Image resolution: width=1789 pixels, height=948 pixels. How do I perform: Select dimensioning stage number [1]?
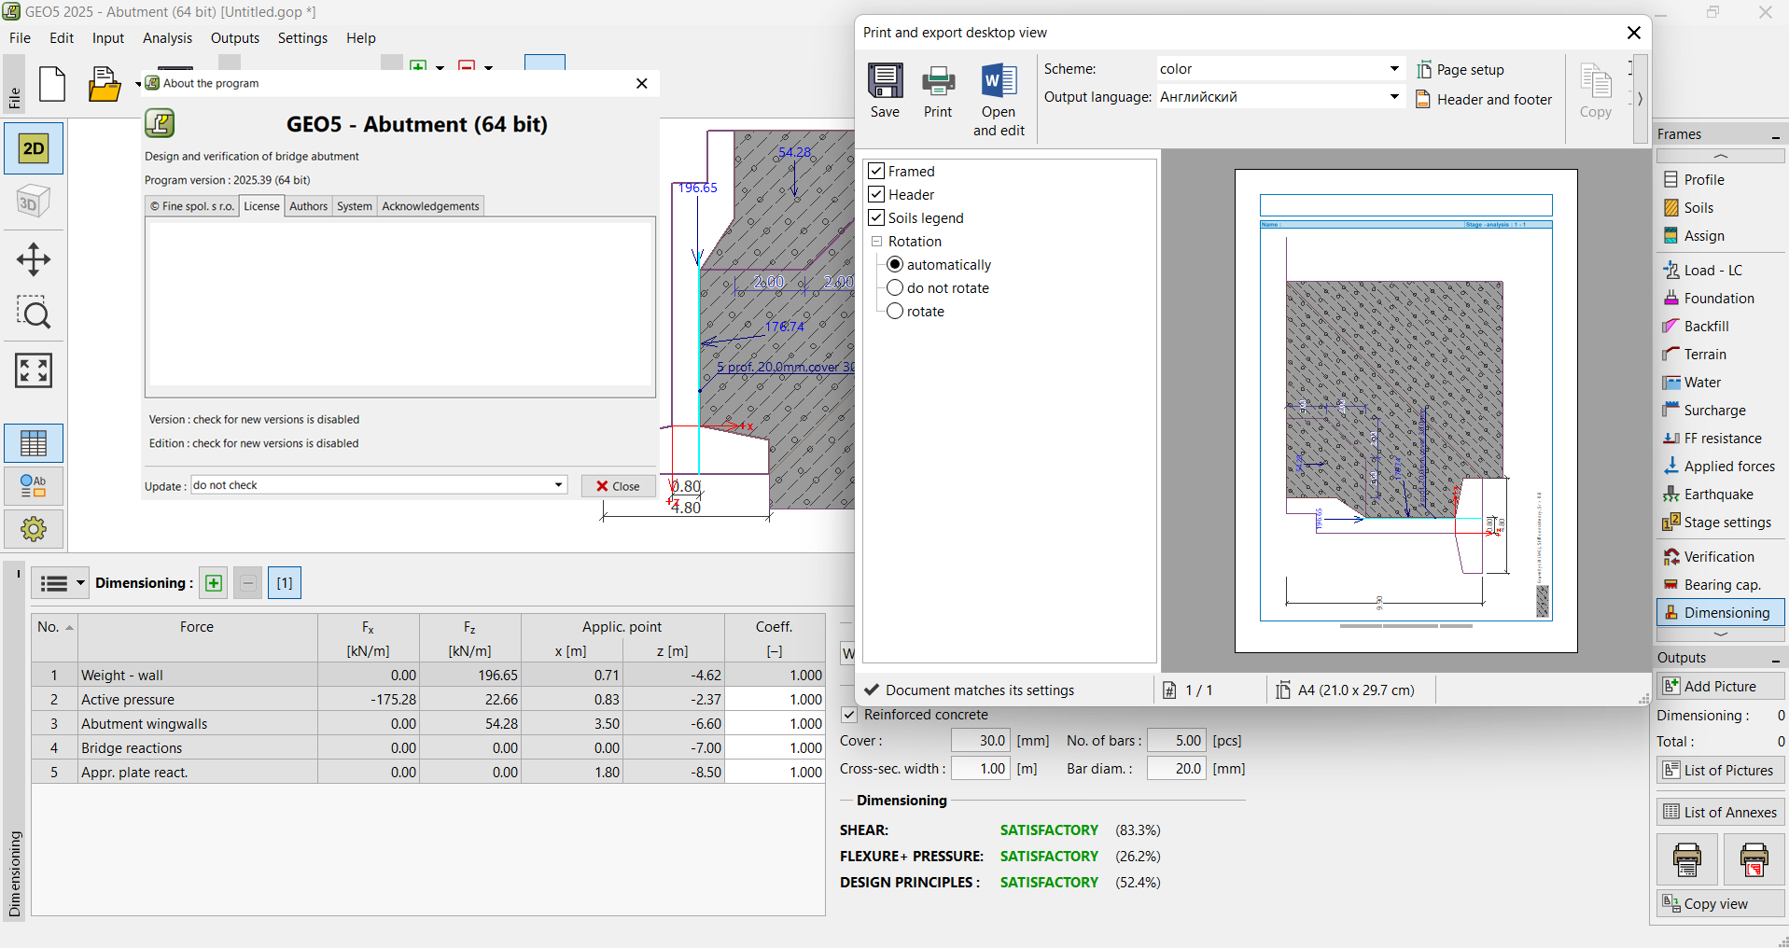pyautogui.click(x=285, y=583)
